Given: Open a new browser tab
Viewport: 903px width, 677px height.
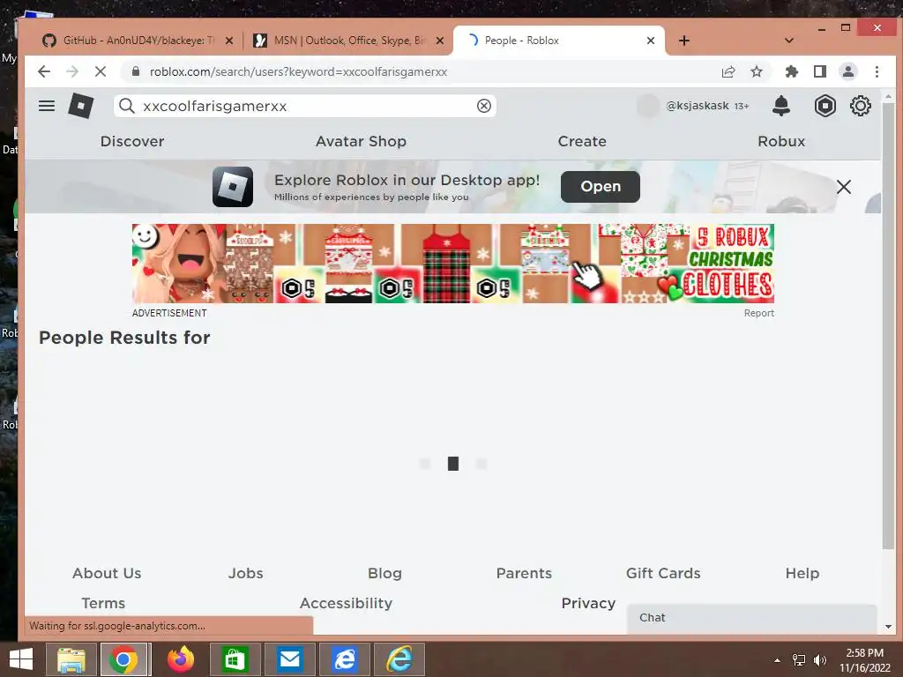Looking at the screenshot, I should coord(683,41).
